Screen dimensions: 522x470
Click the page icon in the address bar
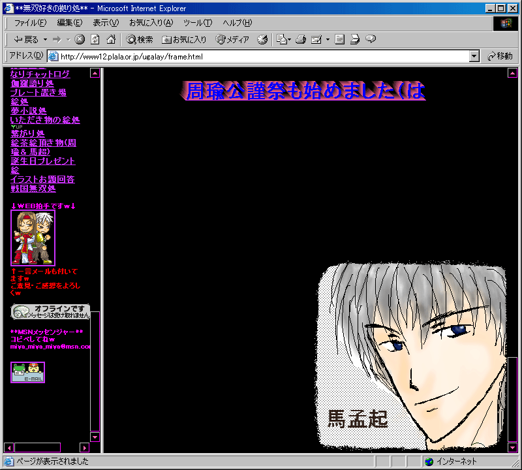54,56
